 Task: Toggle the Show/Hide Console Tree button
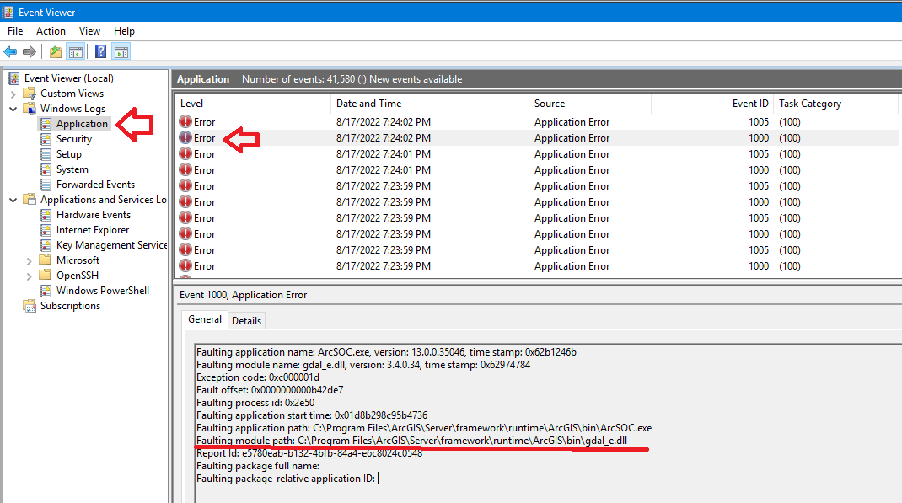[x=76, y=51]
